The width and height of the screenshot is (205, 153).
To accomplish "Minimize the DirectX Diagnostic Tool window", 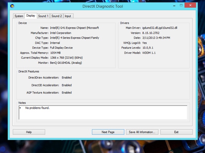I will pyautogui.click(x=174, y=6).
